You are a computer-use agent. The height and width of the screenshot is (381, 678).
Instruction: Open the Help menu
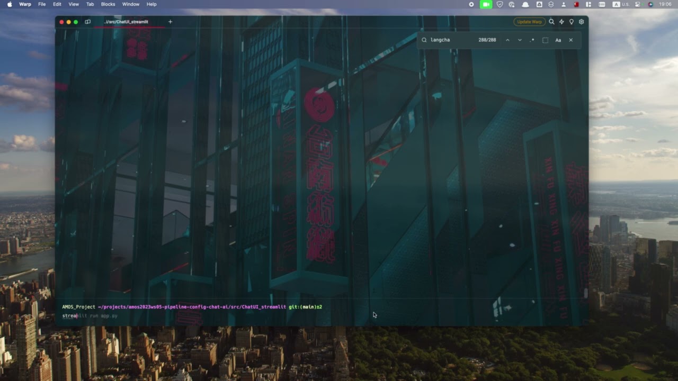coord(151,4)
